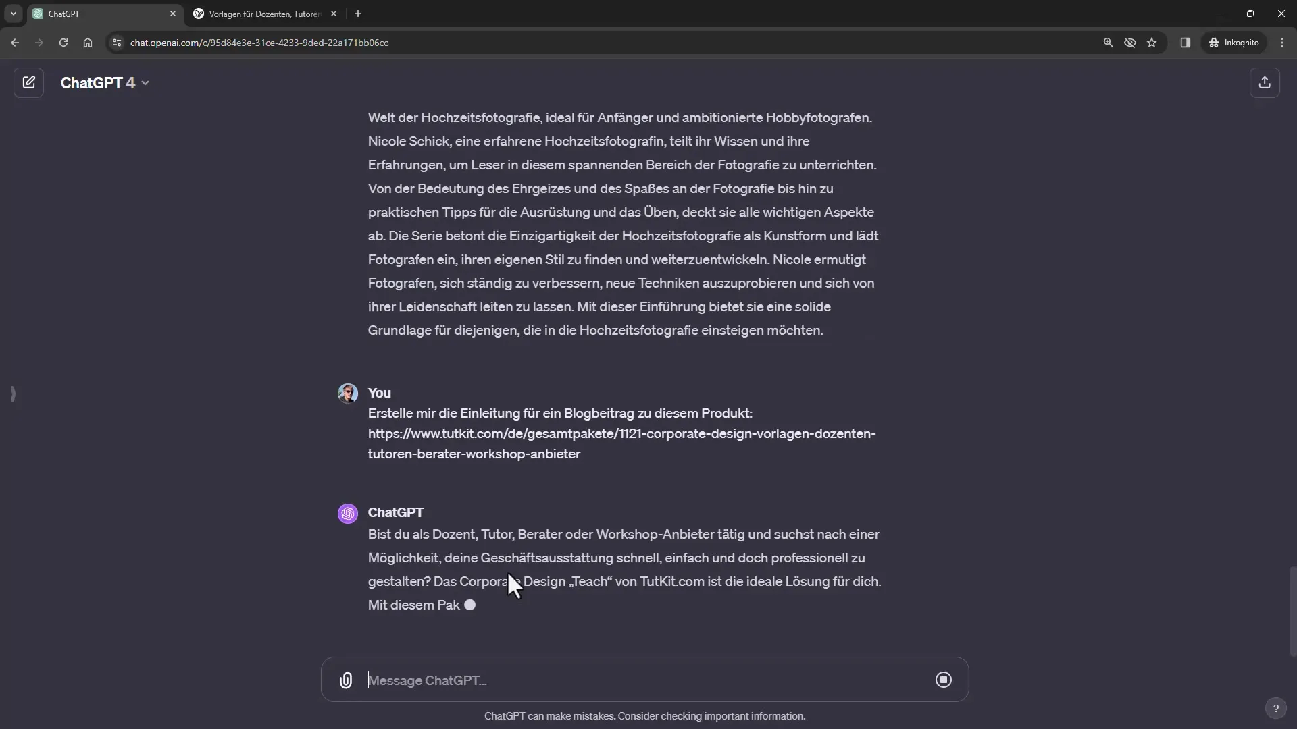Open the tutkit.com corporate design link
Screen dimensions: 1297x729
621,443
